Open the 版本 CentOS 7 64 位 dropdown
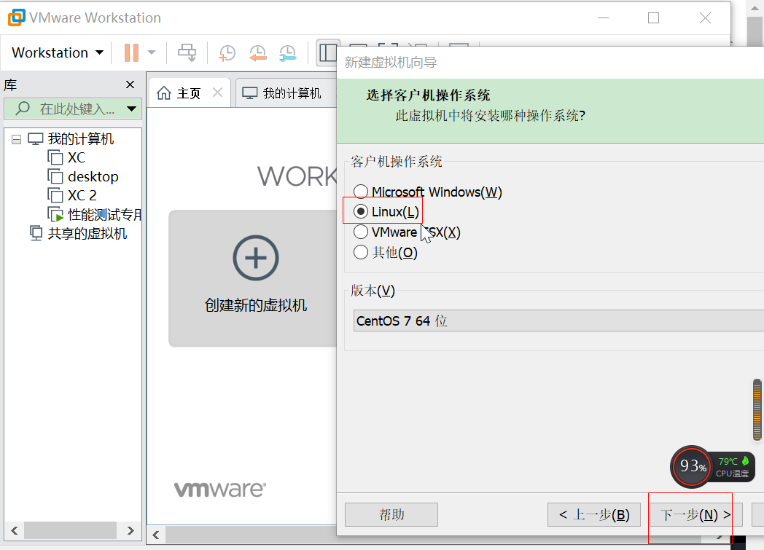Viewport: 764px width, 550px height. 558,321
